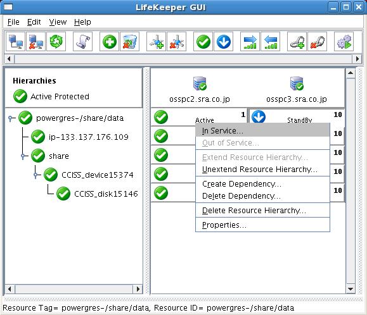The width and height of the screenshot is (367, 315).
Task: Click the hierarchy panel scroll right arrow
Action: (138, 289)
